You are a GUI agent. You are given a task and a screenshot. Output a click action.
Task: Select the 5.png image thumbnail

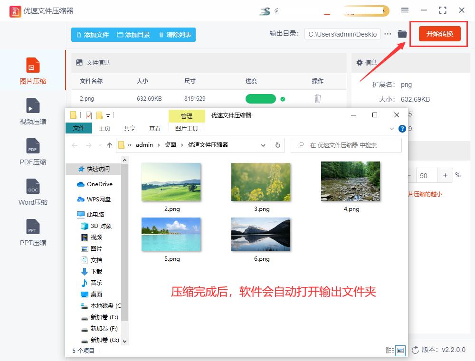pyautogui.click(x=171, y=234)
